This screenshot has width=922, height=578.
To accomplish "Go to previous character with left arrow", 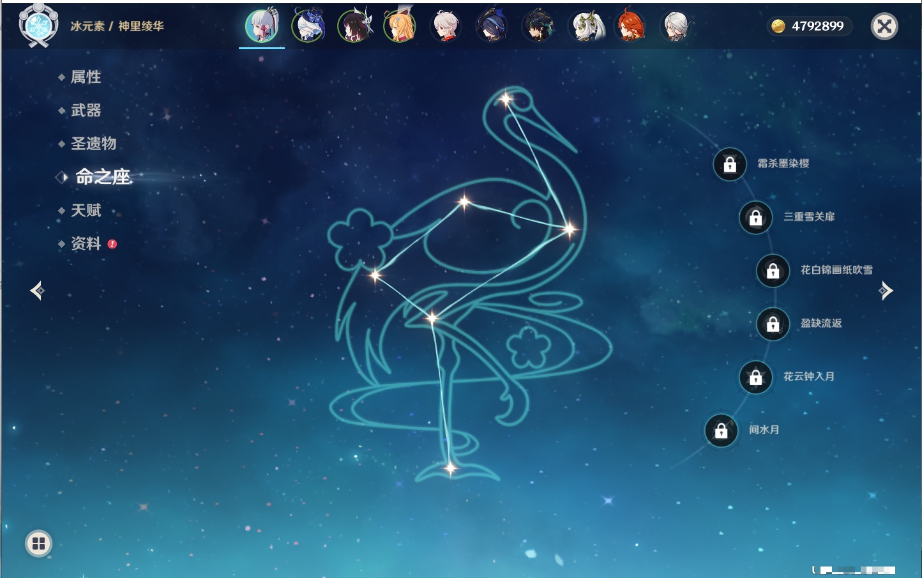I will pyautogui.click(x=37, y=291).
